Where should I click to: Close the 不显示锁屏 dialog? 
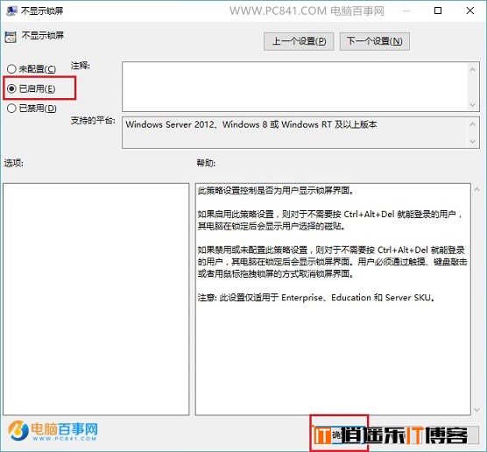pyautogui.click(x=469, y=11)
